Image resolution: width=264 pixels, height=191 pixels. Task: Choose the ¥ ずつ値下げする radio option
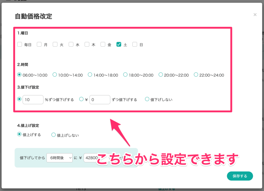click(x=81, y=99)
